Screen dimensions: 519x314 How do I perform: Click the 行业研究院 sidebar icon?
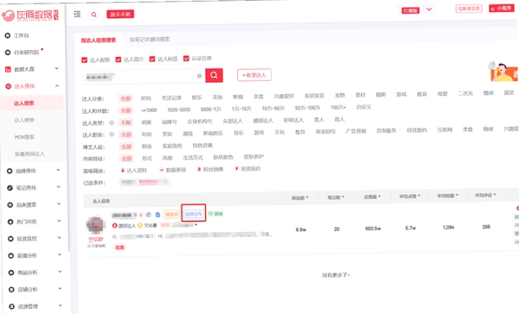[8, 52]
